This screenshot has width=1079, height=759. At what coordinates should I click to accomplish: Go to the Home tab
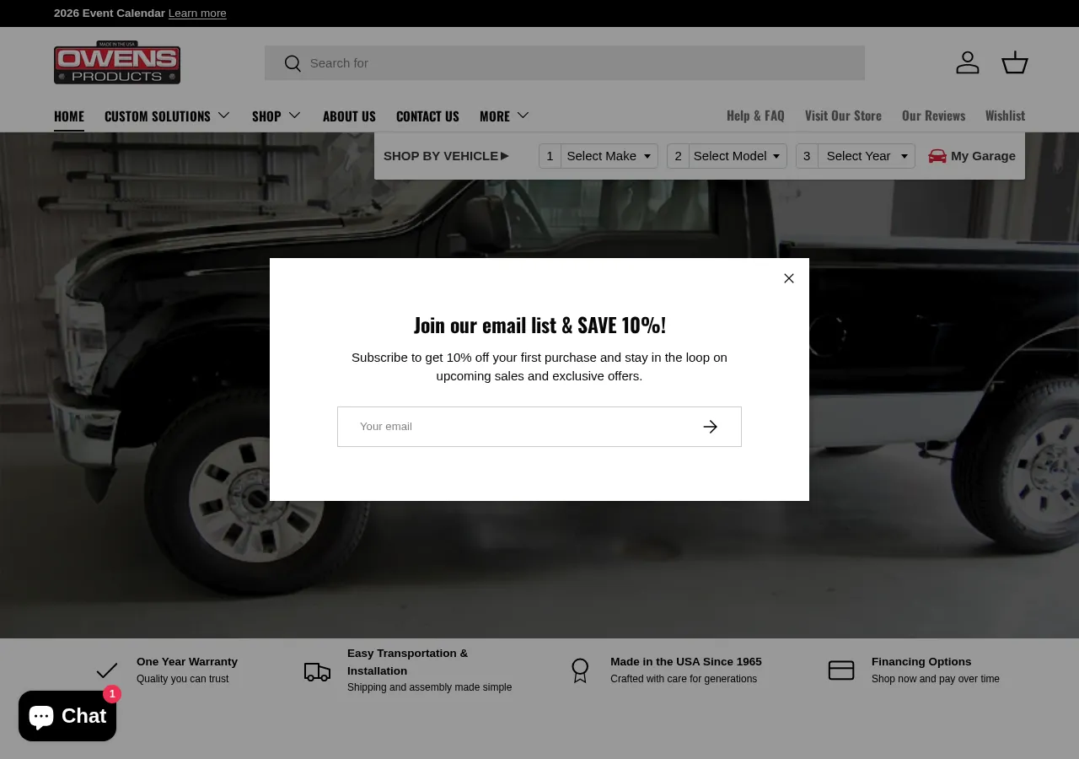coord(69,116)
